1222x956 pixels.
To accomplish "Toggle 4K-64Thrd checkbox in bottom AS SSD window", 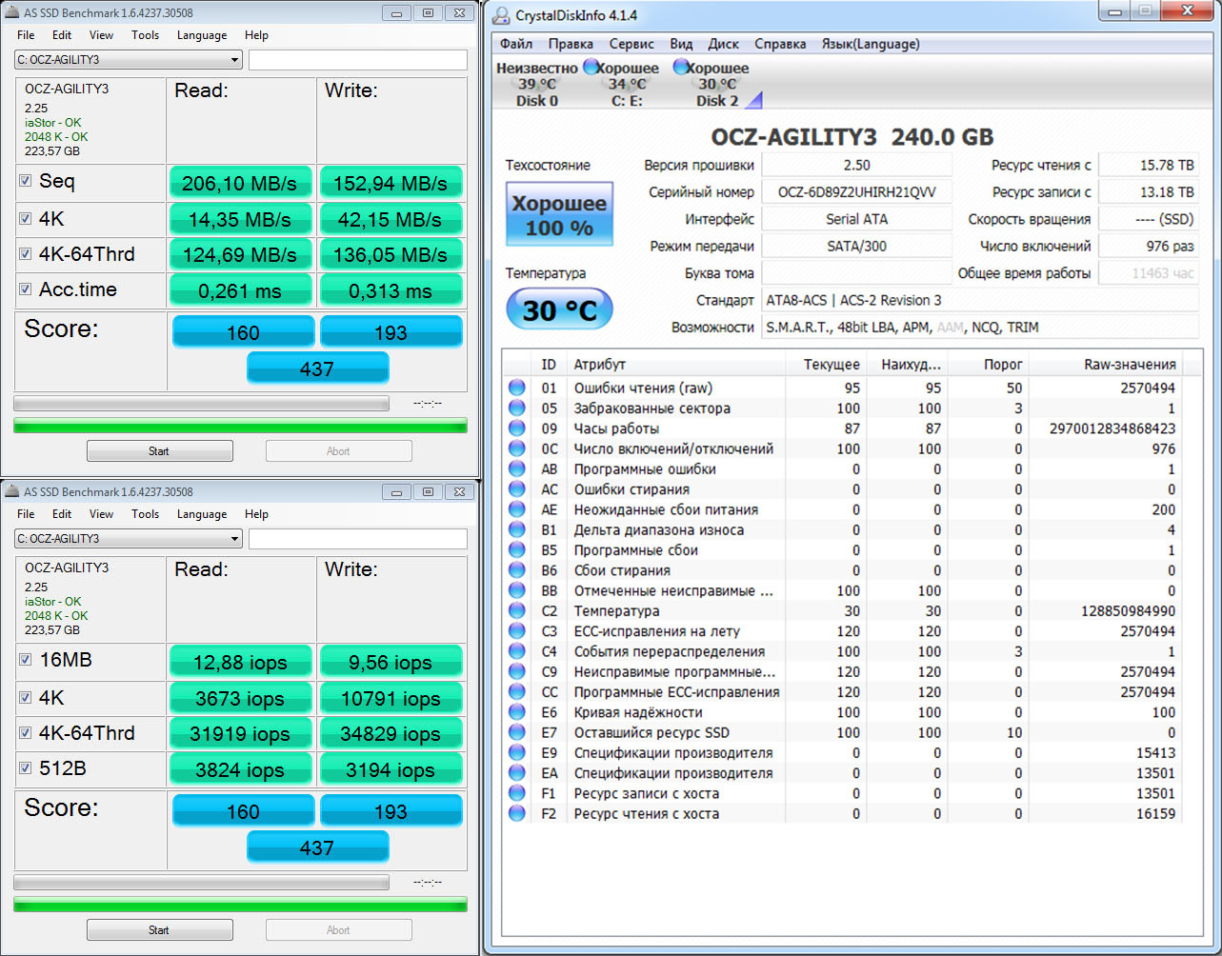I will point(25,733).
